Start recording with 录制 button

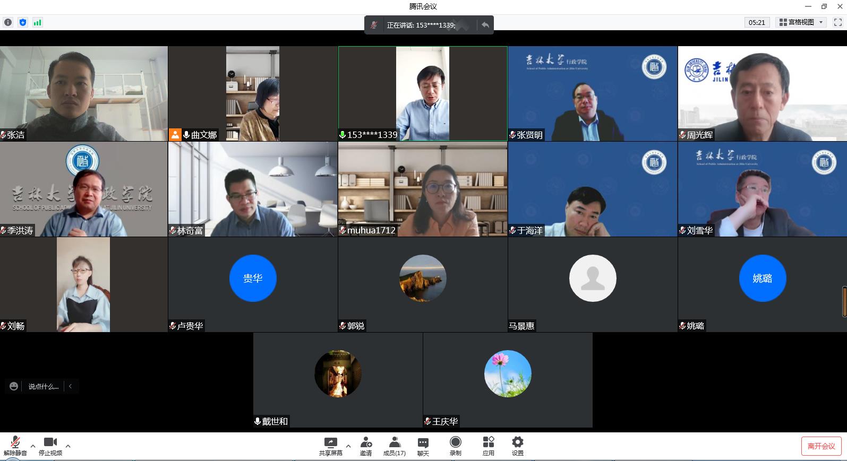coord(455,446)
